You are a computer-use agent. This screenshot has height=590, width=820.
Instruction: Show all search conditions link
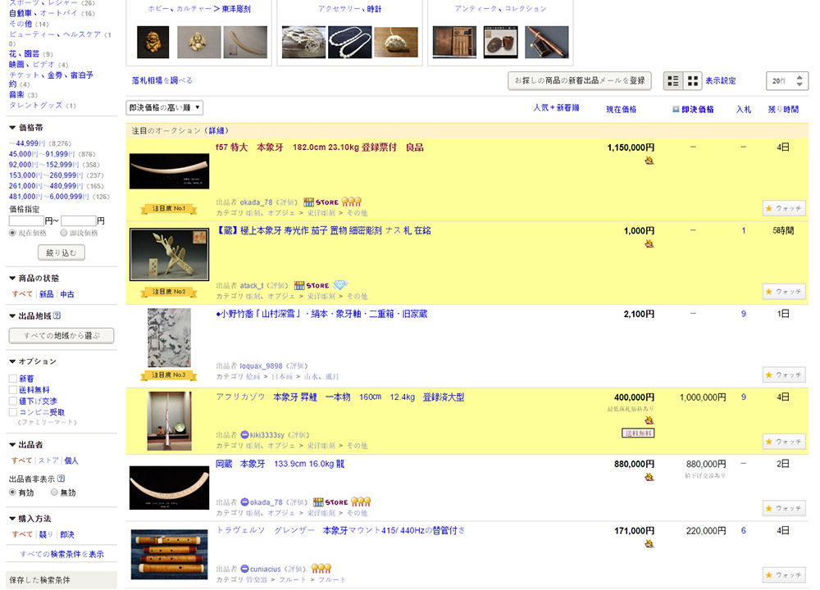point(61,554)
